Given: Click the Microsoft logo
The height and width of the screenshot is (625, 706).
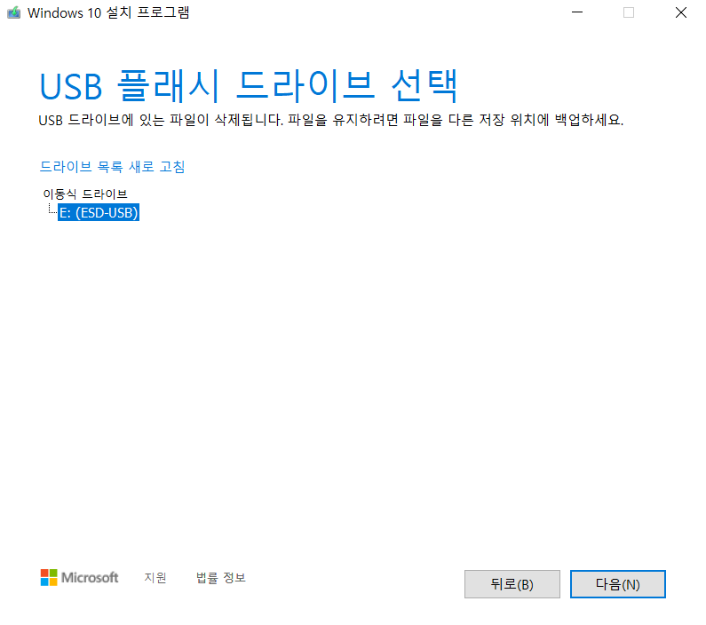Looking at the screenshot, I should pyautogui.click(x=79, y=577).
